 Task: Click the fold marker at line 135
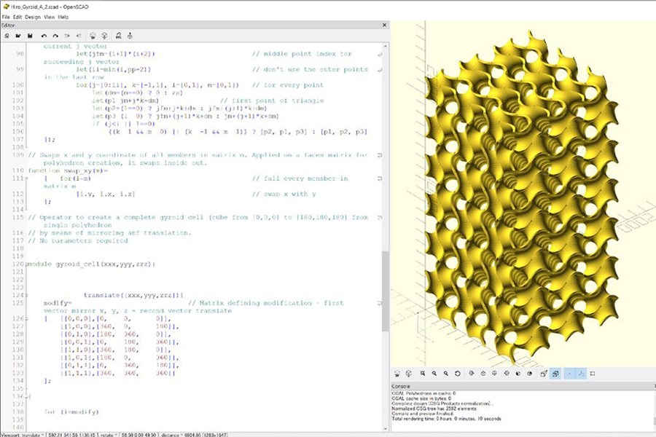pos(27,388)
